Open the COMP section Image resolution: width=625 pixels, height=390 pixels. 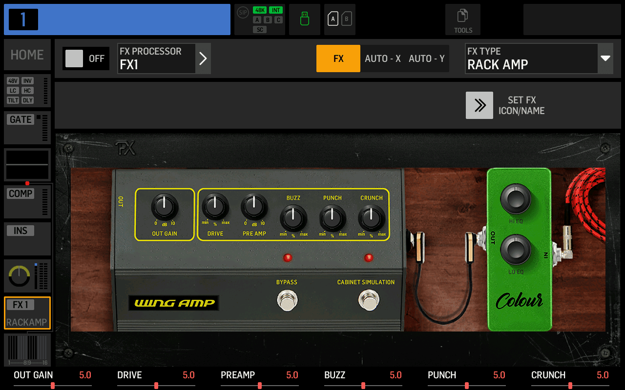pos(27,202)
